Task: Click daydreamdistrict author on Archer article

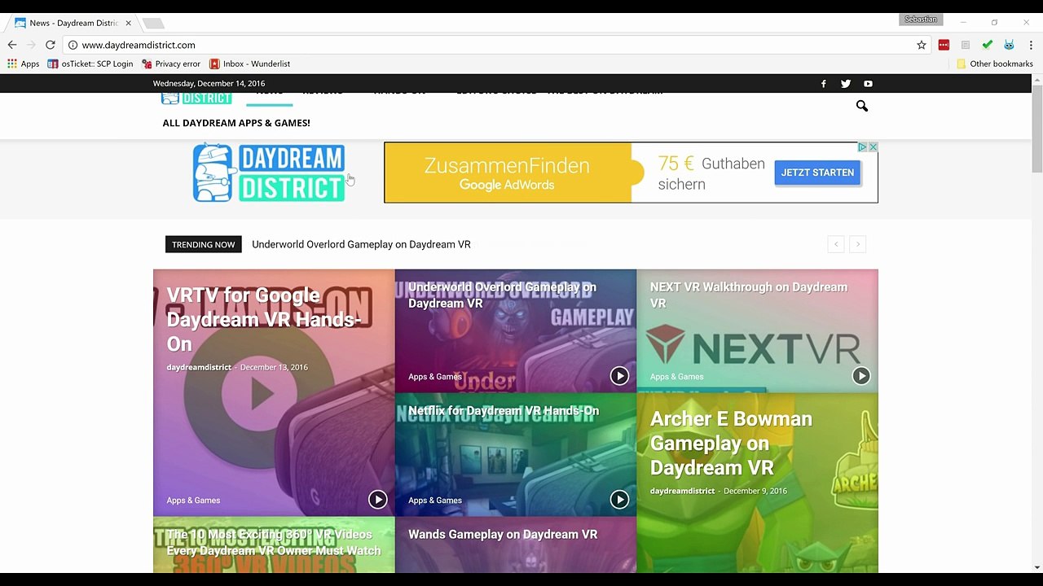Action: point(682,491)
